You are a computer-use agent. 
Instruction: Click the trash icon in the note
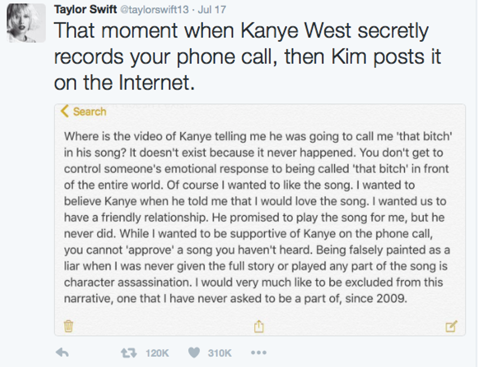69,326
